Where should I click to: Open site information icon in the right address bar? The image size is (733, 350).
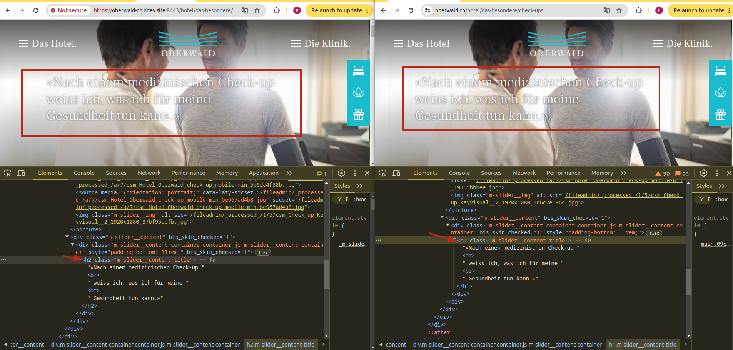click(x=427, y=10)
